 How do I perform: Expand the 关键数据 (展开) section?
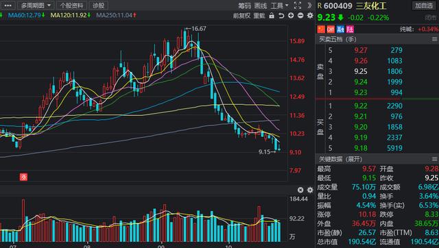340,160
